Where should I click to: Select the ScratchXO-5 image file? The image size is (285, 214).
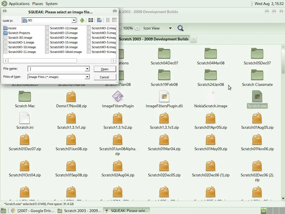point(101,42)
